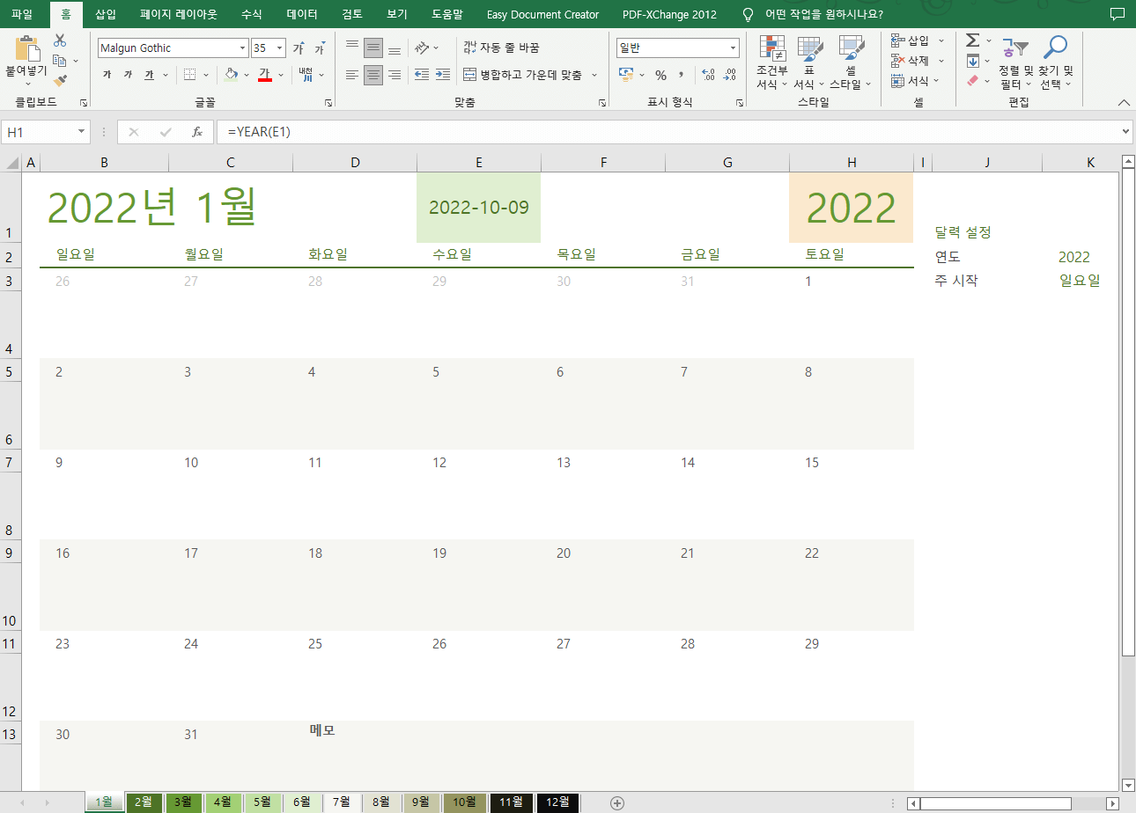Toggle Wrap Text (자동 줄 바꿈)
The image size is (1136, 813).
501,48
